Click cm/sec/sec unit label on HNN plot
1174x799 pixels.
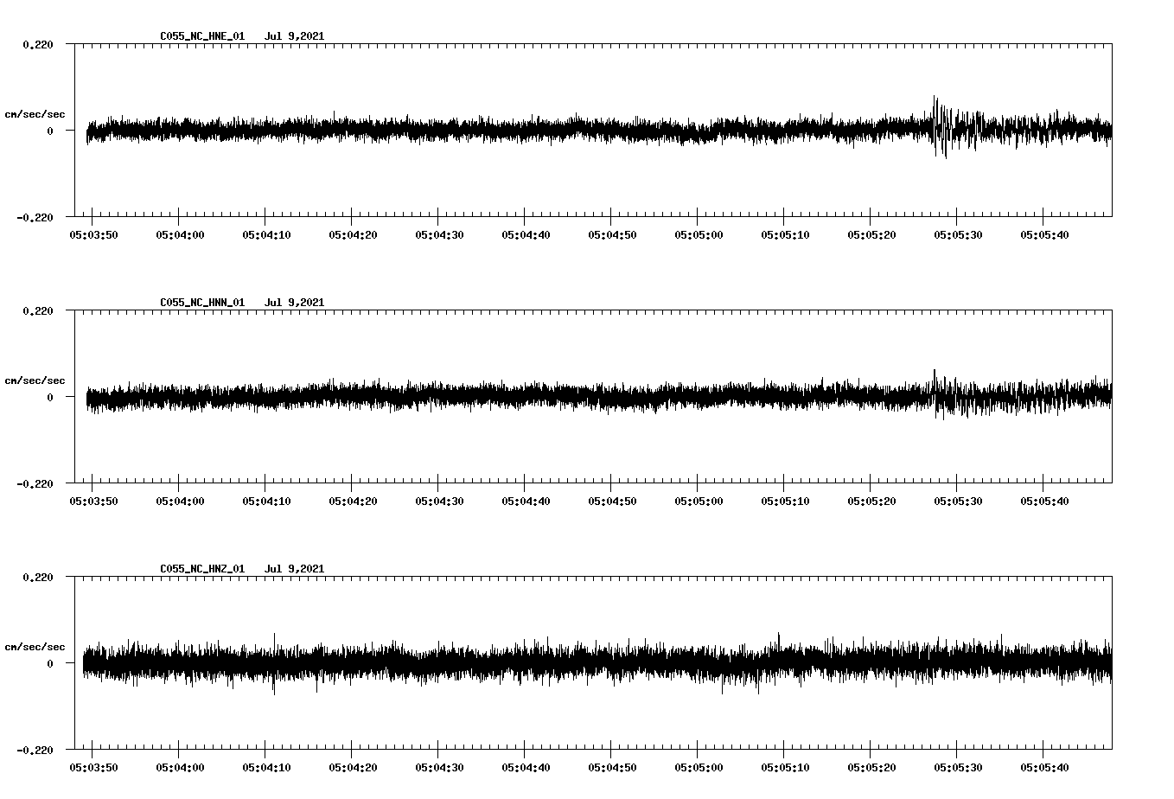click(x=35, y=380)
